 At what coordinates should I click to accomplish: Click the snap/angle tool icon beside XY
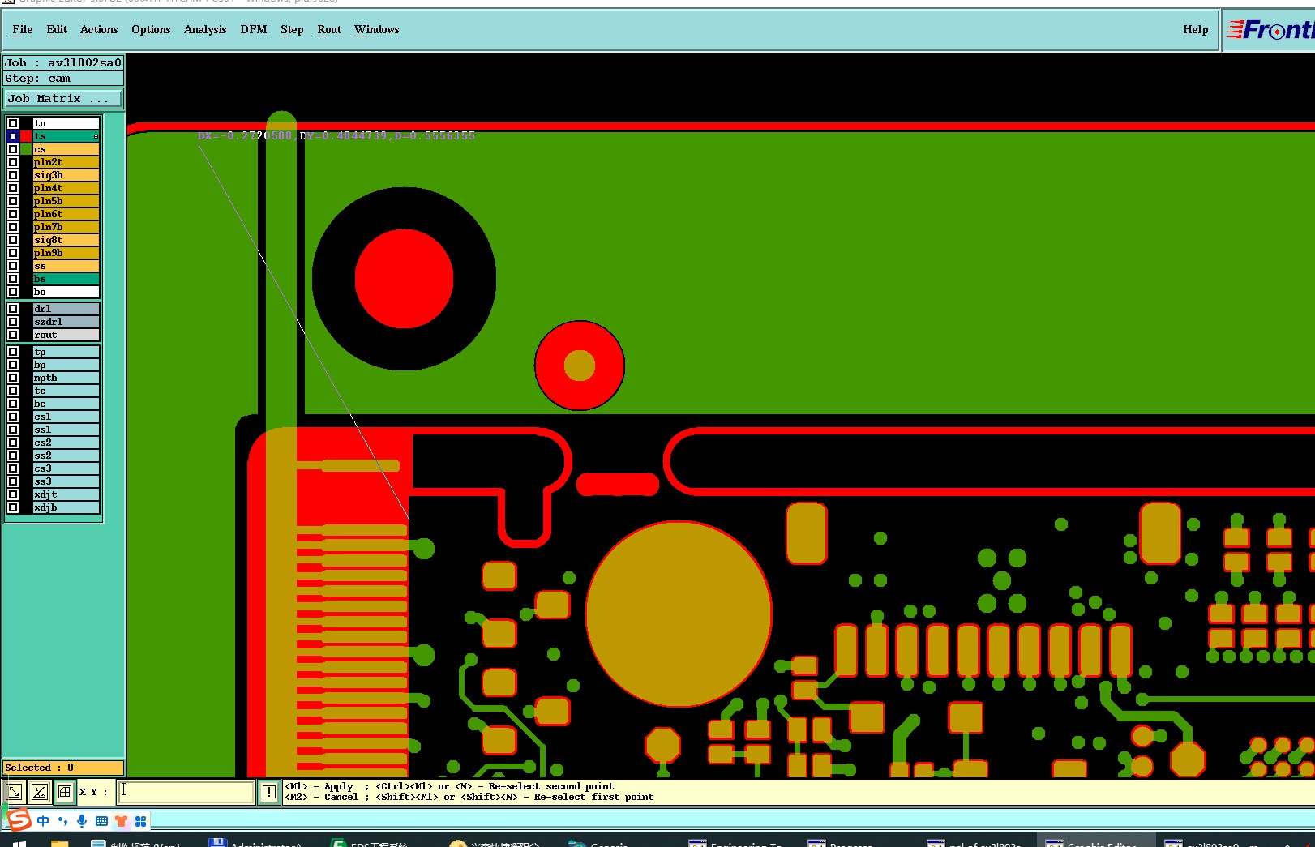click(40, 792)
